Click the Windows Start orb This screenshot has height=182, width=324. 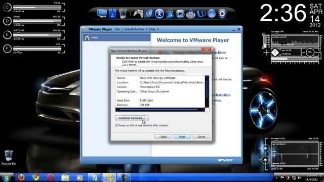[6, 177]
